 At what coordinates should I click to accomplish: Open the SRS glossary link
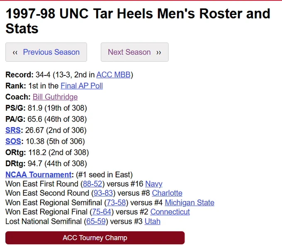click(13, 130)
